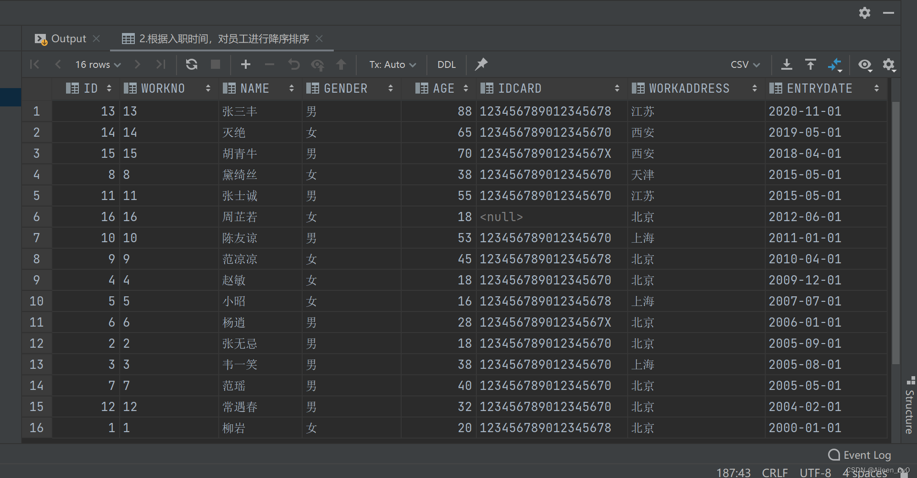This screenshot has height=478, width=917.
Task: Change the UTF-8 file encoding
Action: tap(815, 472)
